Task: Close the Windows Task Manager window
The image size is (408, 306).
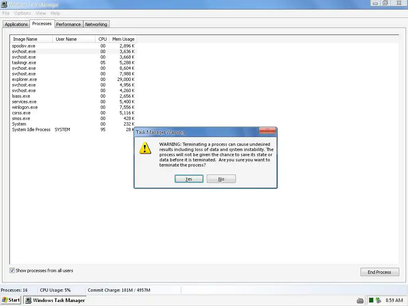Action: (x=399, y=3)
